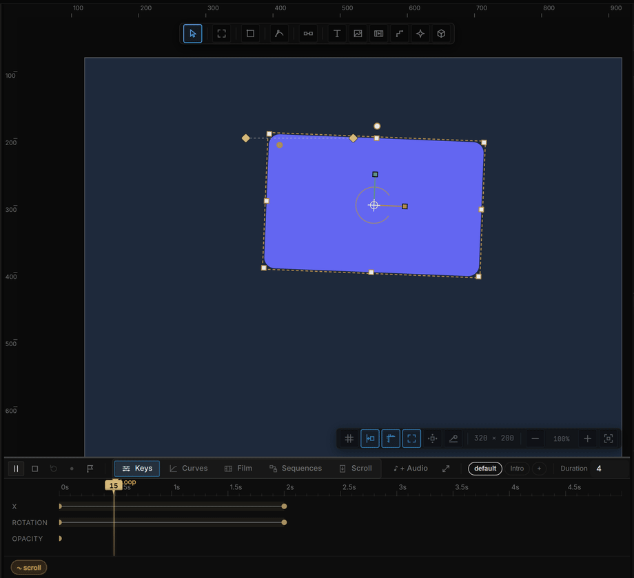Click the motion path diamond on top edge
634x578 pixels.
coord(353,138)
